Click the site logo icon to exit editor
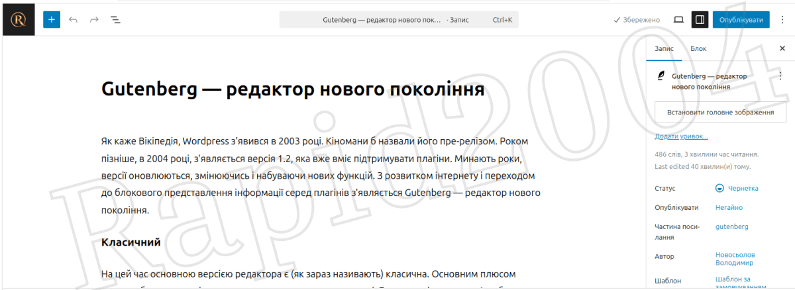The width and height of the screenshot is (795, 290). point(18,20)
